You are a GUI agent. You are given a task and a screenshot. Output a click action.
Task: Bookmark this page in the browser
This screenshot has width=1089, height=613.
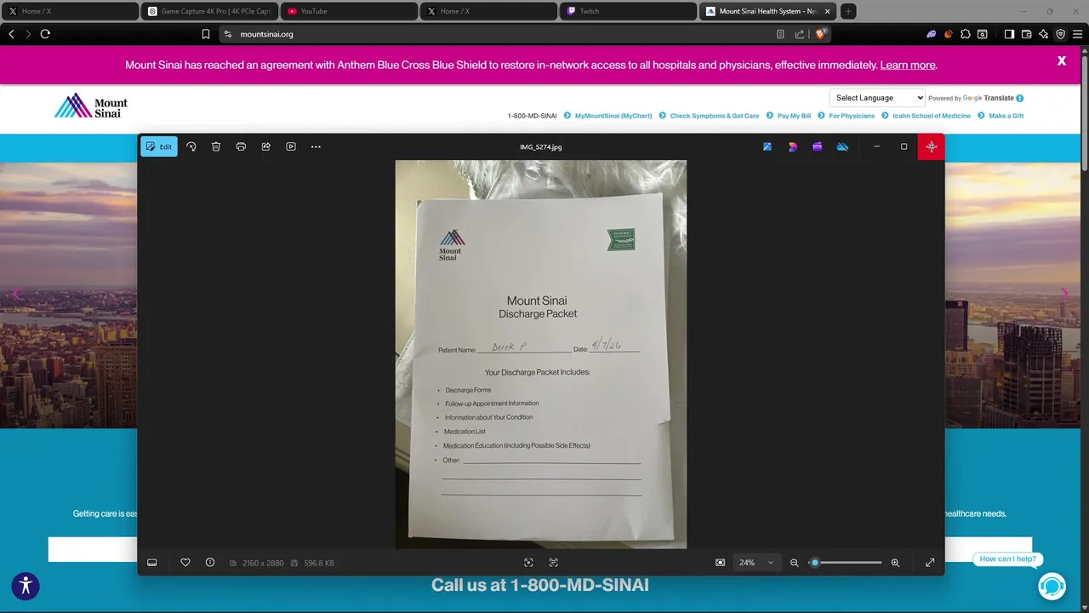point(206,34)
